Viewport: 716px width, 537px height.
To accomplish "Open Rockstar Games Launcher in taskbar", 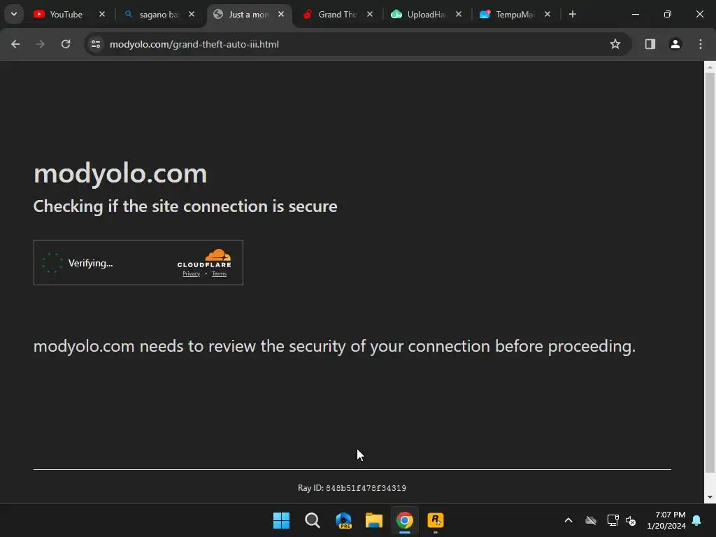I will tap(436, 520).
